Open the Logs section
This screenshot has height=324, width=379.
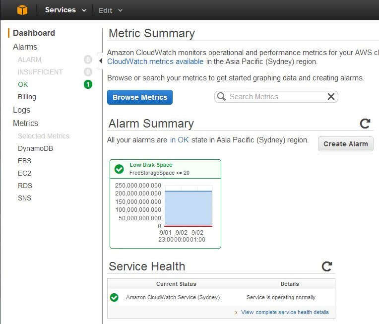pyautogui.click(x=21, y=110)
